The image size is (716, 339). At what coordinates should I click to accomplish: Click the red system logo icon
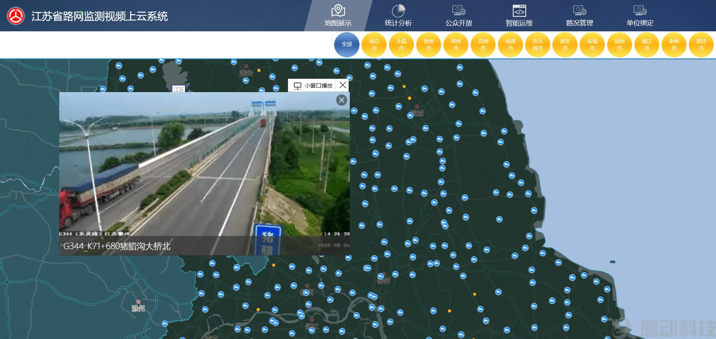16,16
